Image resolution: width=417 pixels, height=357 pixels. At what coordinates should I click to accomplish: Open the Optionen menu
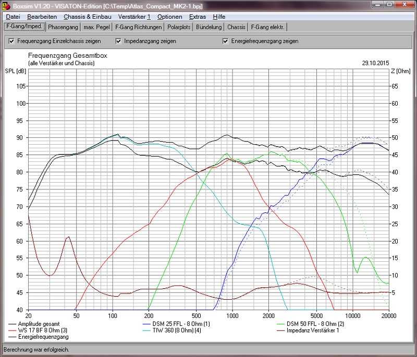click(x=170, y=17)
